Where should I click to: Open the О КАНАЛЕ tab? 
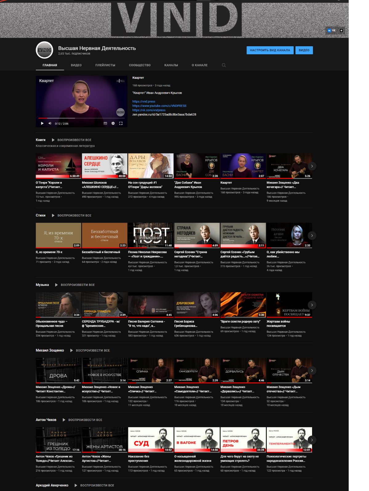[200, 65]
